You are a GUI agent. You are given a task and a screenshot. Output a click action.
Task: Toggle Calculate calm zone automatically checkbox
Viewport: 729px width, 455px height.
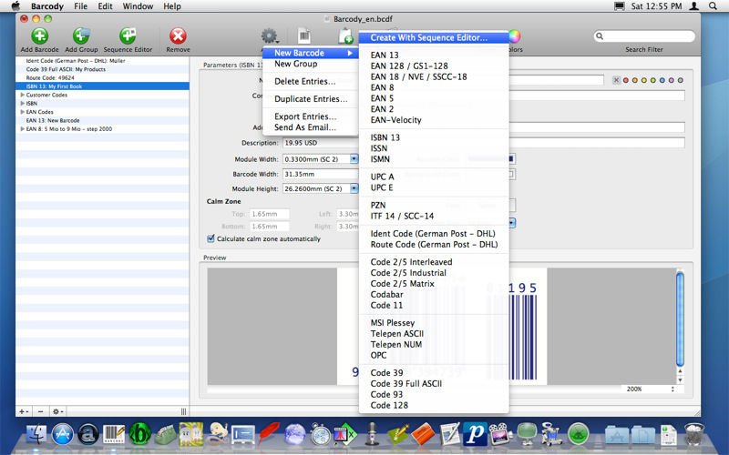click(x=211, y=238)
